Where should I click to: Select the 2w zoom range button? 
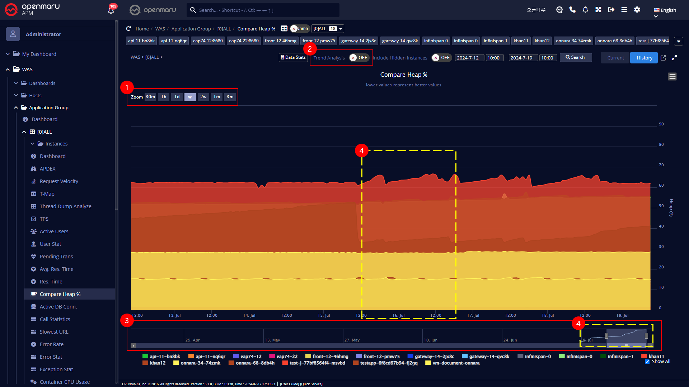(x=203, y=97)
